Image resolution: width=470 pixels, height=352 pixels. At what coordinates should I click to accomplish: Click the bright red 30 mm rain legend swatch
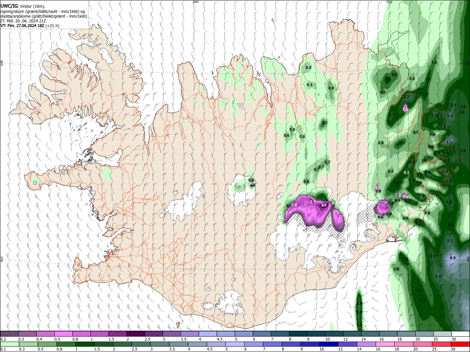[x=460, y=344]
